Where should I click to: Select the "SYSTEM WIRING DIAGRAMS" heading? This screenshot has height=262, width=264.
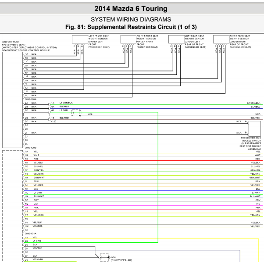pyautogui.click(x=131, y=20)
